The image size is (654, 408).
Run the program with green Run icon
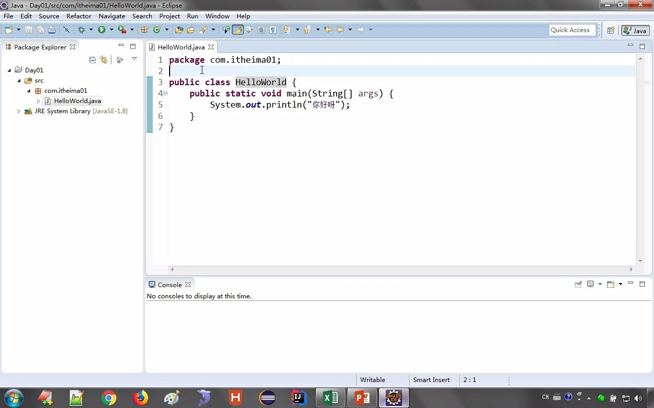(x=102, y=30)
